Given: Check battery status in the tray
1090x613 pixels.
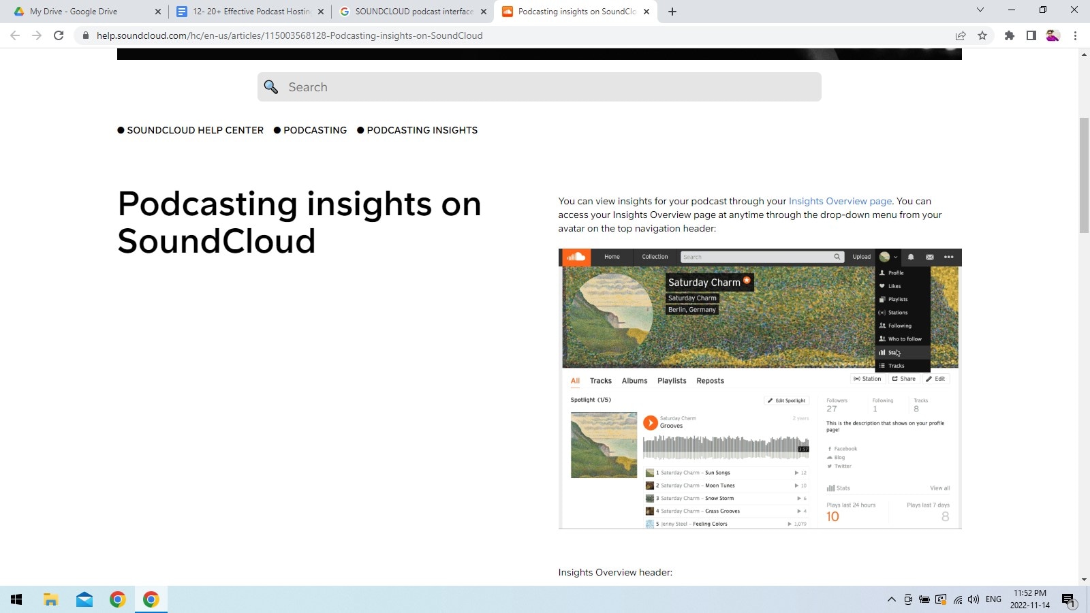Looking at the screenshot, I should click(x=924, y=599).
